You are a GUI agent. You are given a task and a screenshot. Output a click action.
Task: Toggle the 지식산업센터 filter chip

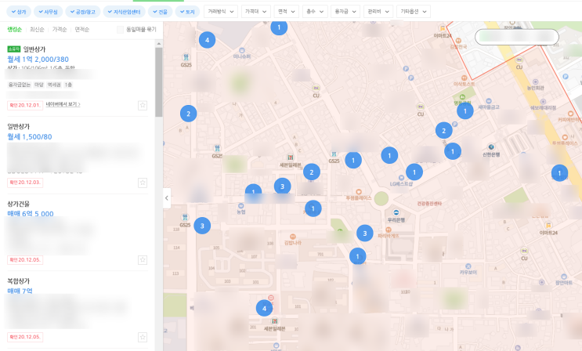coord(124,12)
